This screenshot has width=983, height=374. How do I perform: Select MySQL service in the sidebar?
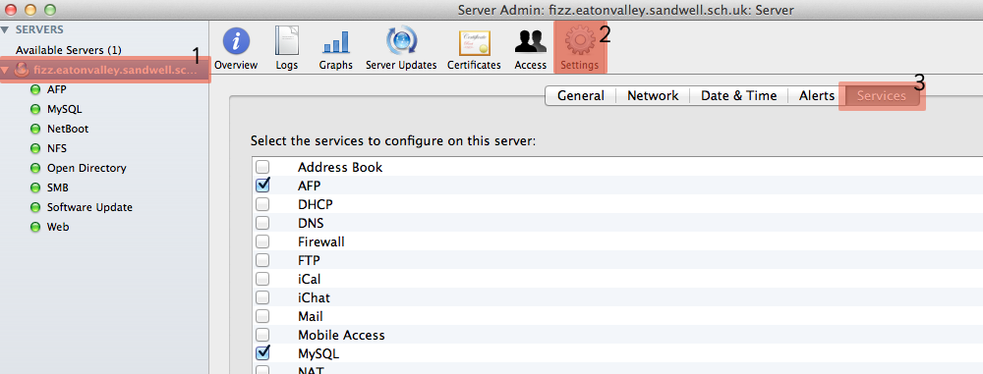point(64,110)
